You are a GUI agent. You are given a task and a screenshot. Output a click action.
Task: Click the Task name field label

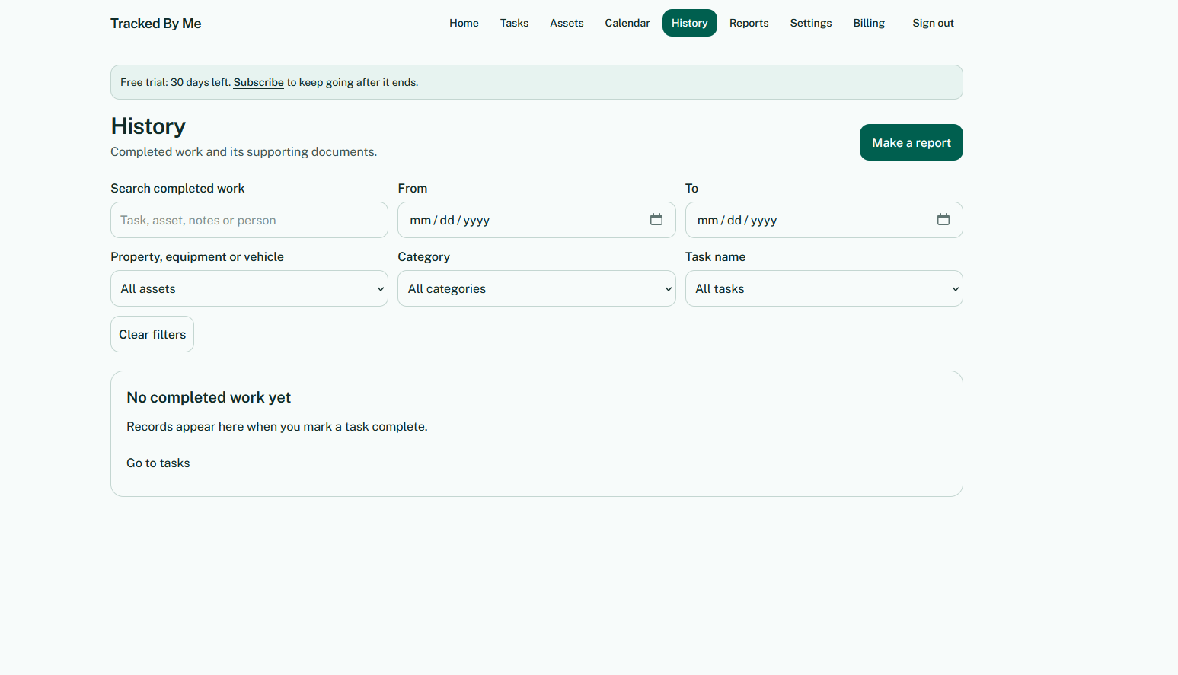[715, 257]
